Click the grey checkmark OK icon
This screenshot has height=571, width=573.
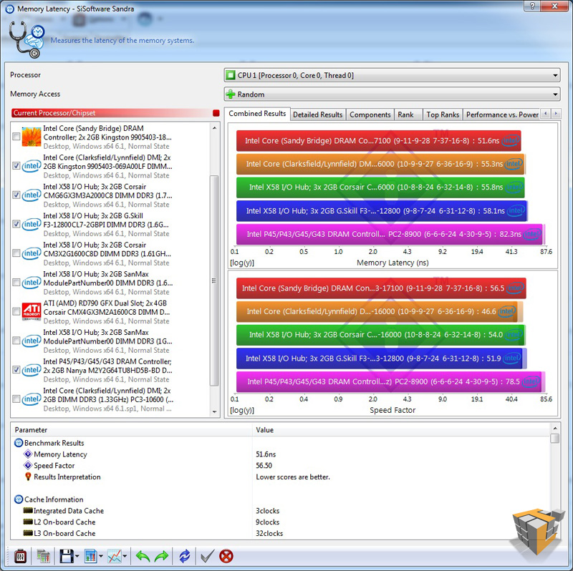207,557
